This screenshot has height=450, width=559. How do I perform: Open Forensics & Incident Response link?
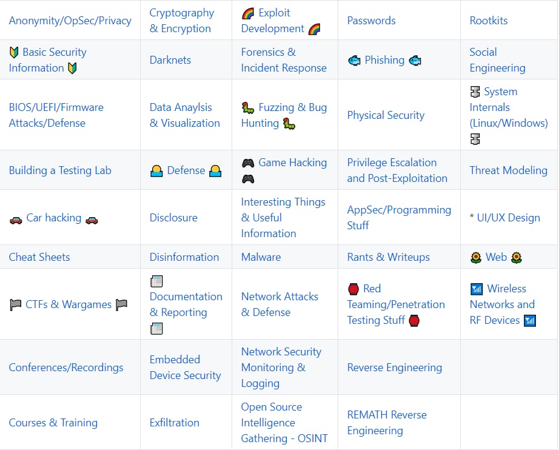pyautogui.click(x=284, y=60)
